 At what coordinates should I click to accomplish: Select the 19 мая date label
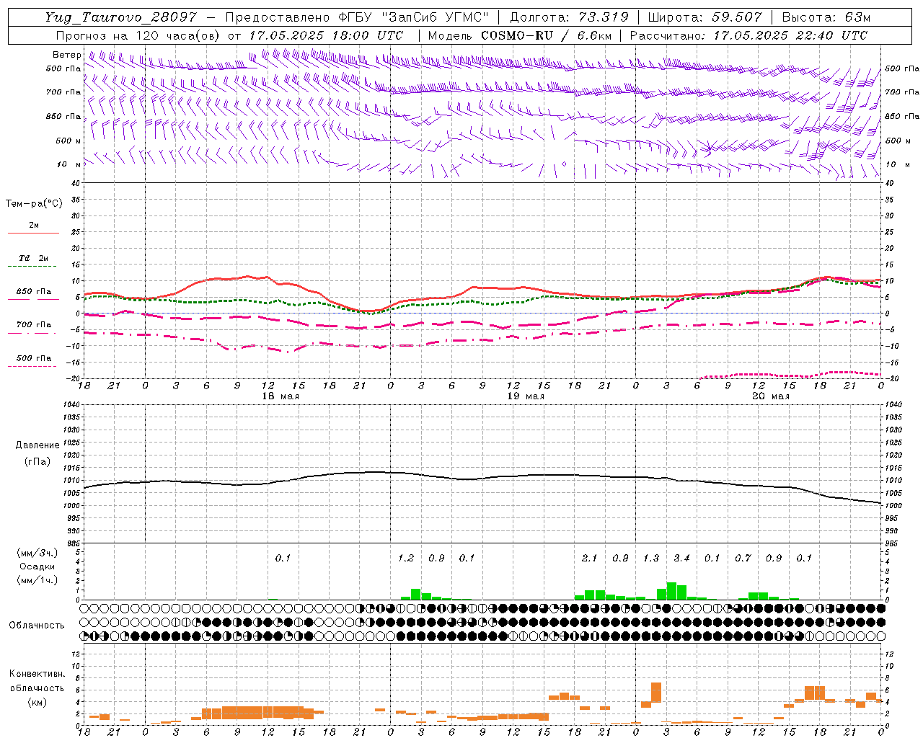pos(526,396)
